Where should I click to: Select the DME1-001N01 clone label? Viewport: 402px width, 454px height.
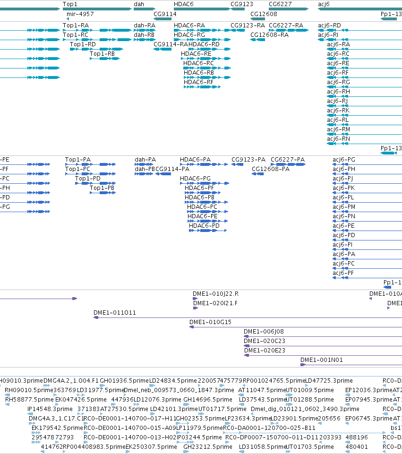(x=322, y=360)
